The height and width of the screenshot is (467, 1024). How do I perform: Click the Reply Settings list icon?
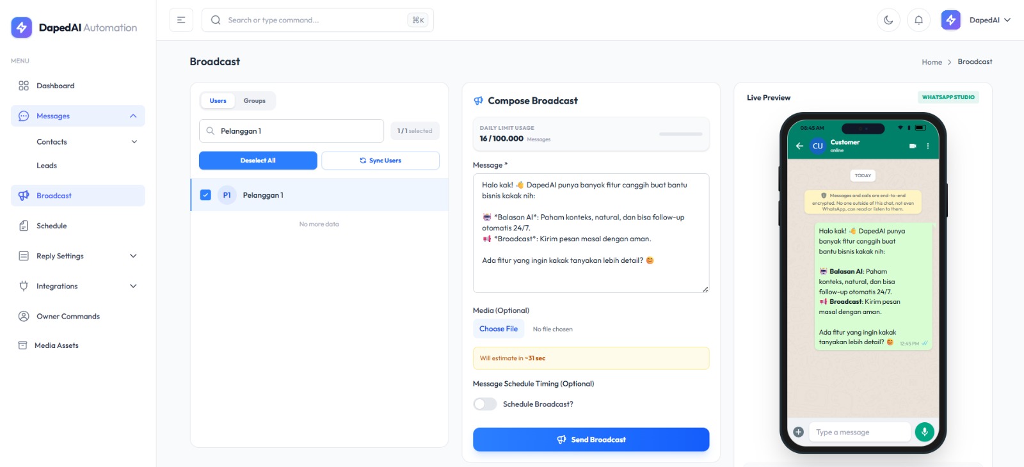point(24,256)
